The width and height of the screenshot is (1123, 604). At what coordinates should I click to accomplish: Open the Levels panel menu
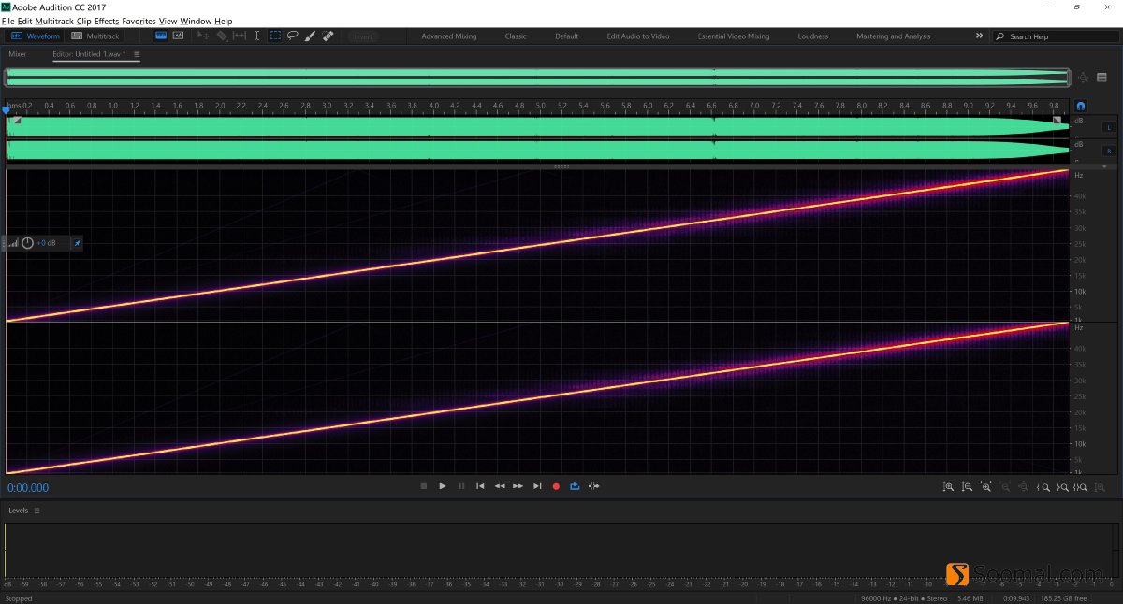tap(37, 511)
